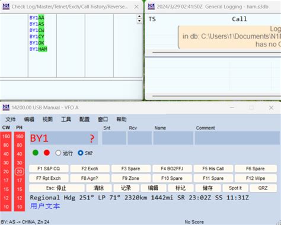Screen dimensions: 281x225
Task: Click the F11 Spare button
Action: [x=213, y=178]
